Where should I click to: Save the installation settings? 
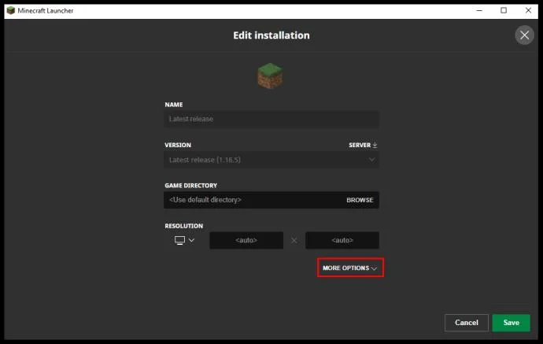click(512, 323)
